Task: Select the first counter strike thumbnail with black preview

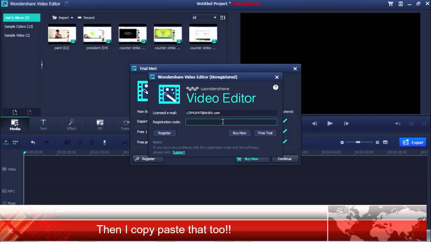Action: click(133, 34)
